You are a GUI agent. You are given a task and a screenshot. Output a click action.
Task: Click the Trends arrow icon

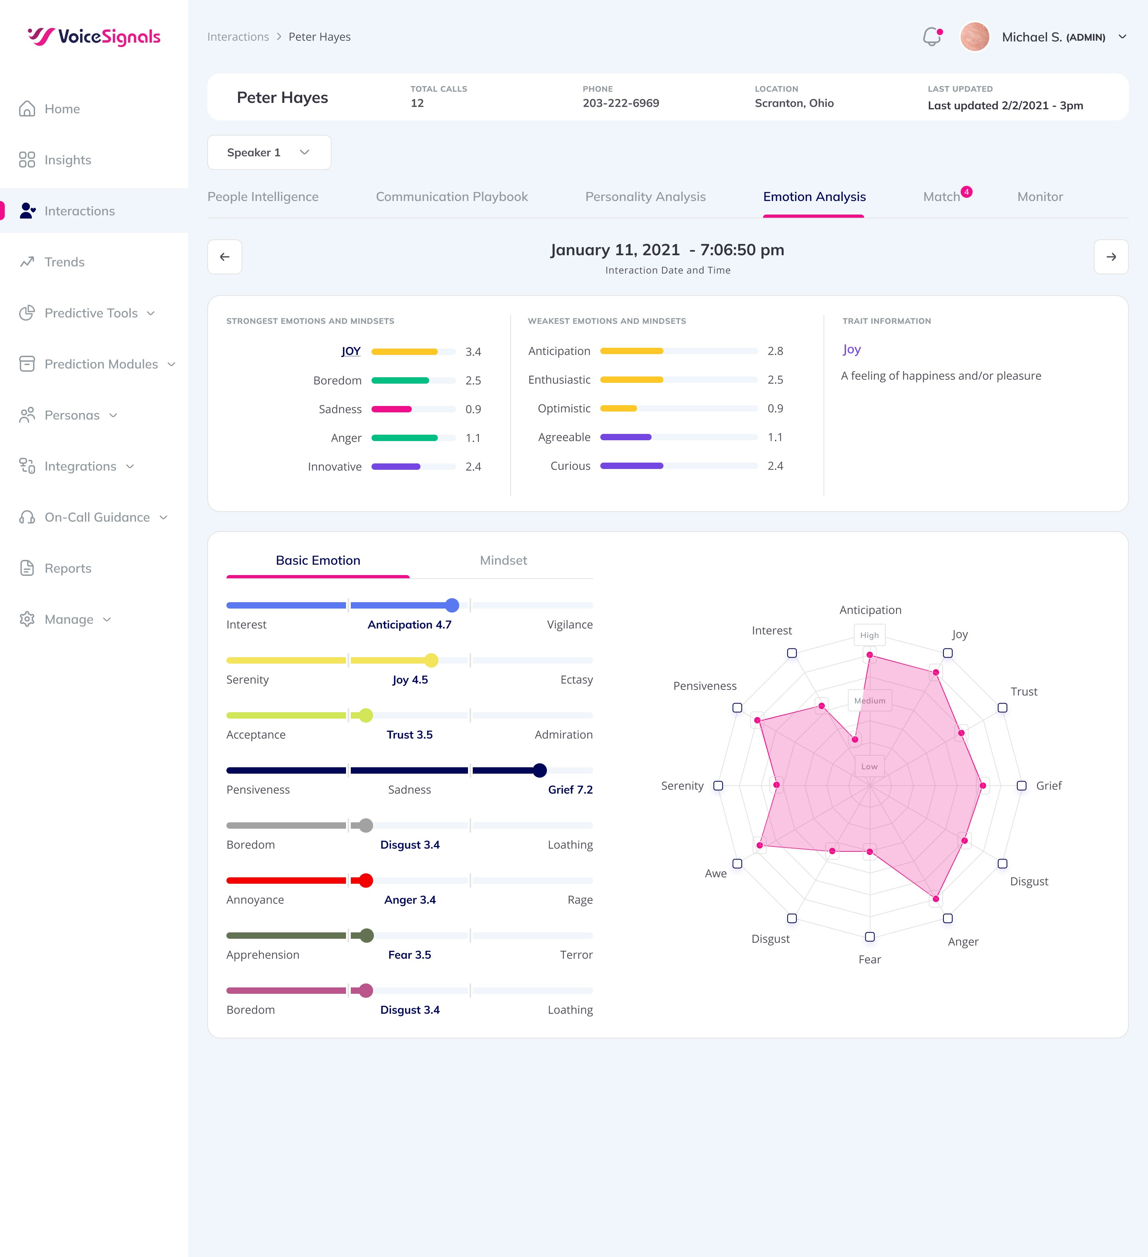(x=27, y=262)
